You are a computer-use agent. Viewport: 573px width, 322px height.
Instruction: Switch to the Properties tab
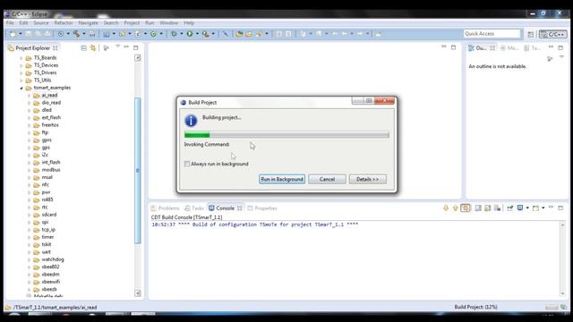tap(262, 208)
